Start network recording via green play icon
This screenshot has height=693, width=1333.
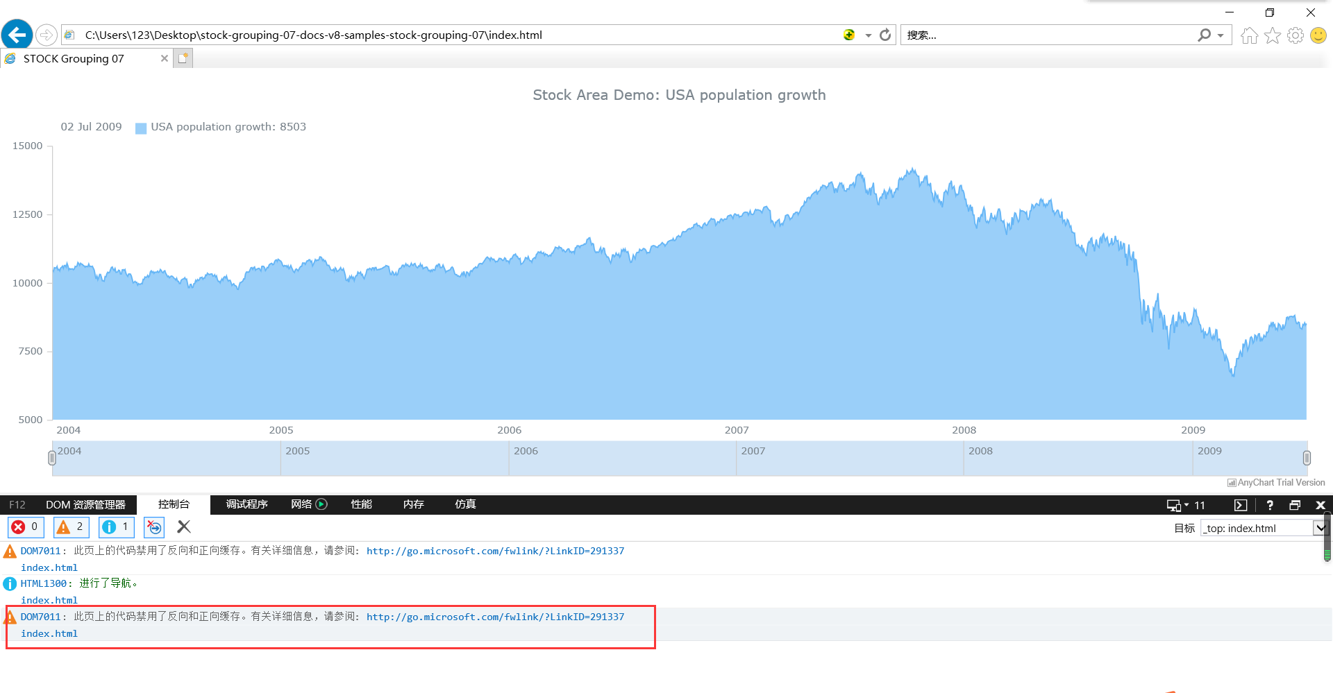pyautogui.click(x=321, y=504)
